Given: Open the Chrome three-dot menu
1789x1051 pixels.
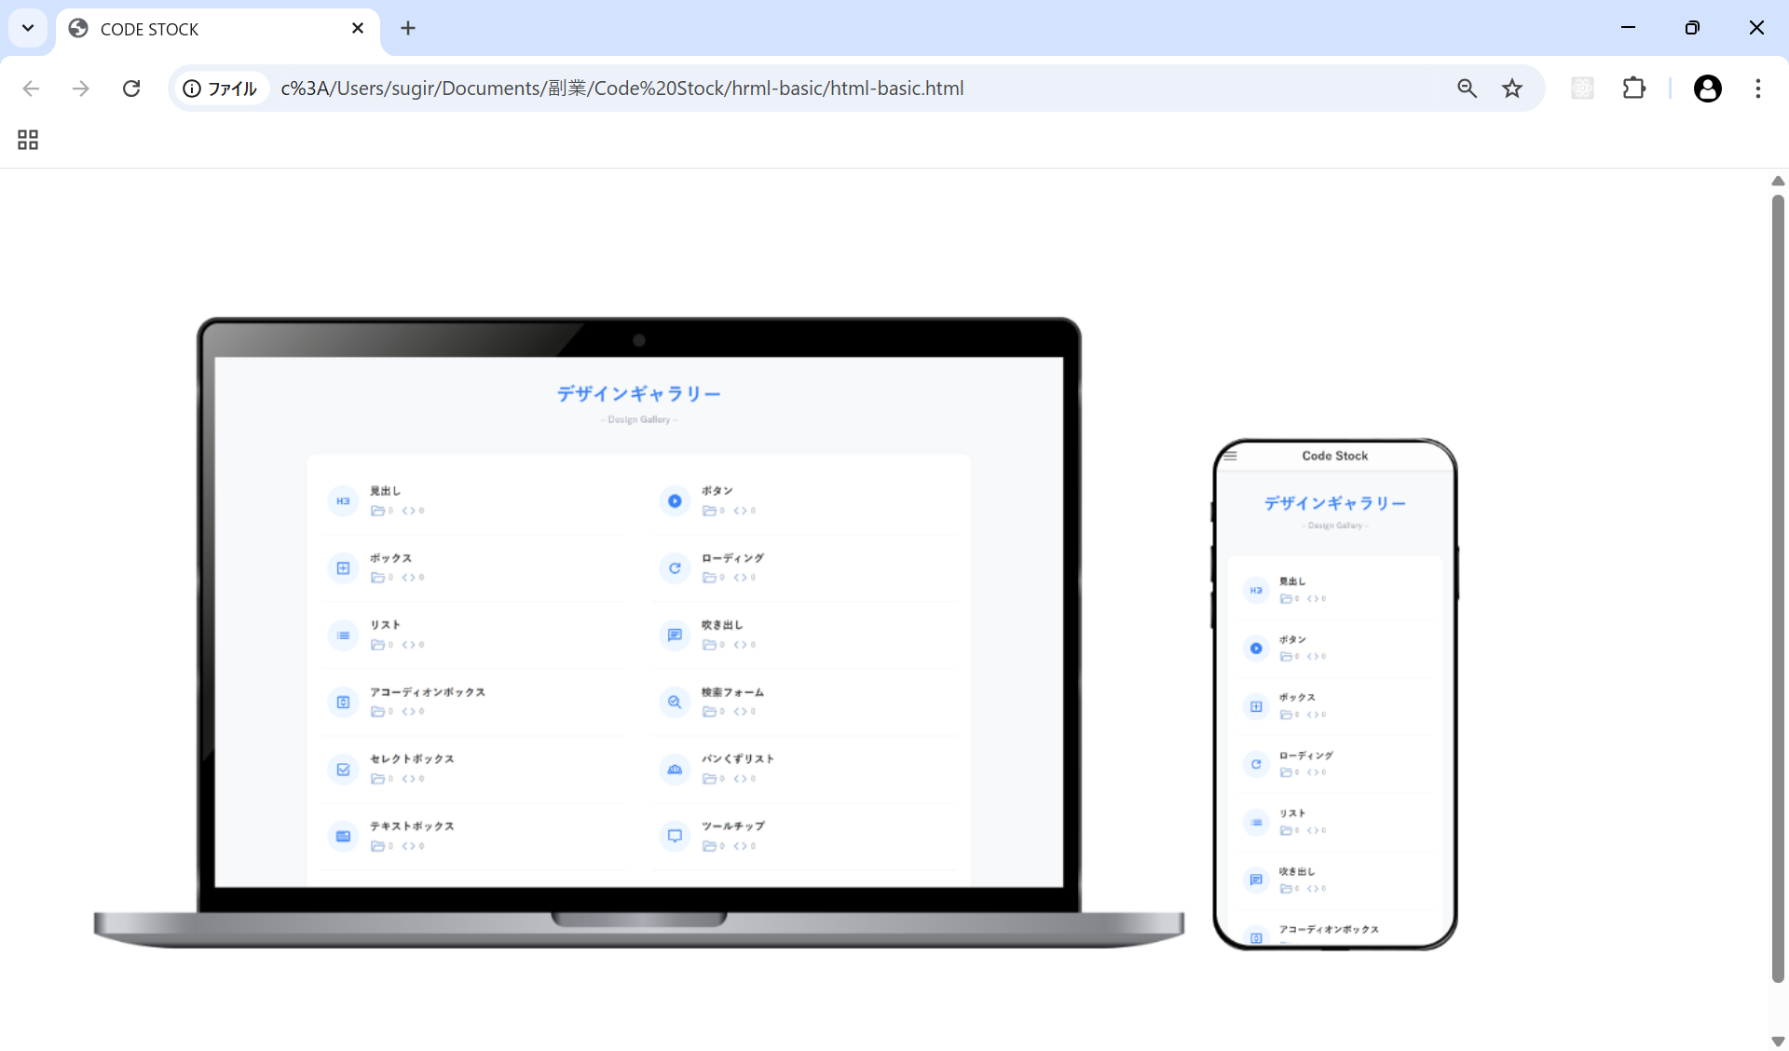Looking at the screenshot, I should (x=1759, y=88).
